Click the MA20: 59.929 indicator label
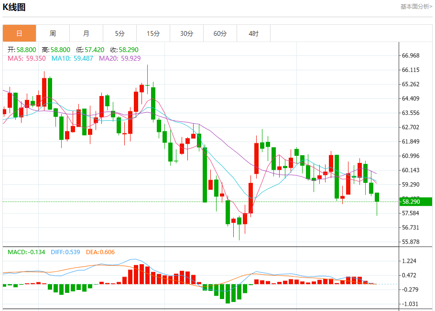The width and height of the screenshot is (435, 311). coord(120,58)
